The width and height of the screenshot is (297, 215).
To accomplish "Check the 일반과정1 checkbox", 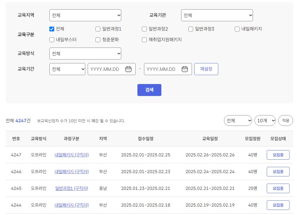I will (x=98, y=29).
